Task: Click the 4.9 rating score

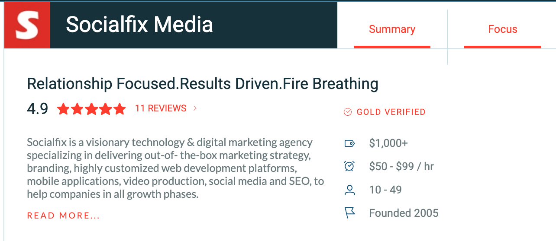Action: (x=38, y=109)
